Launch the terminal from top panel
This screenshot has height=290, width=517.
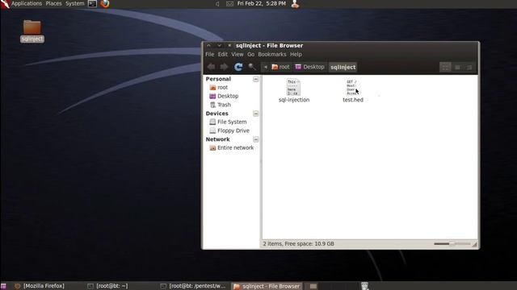pyautogui.click(x=92, y=3)
